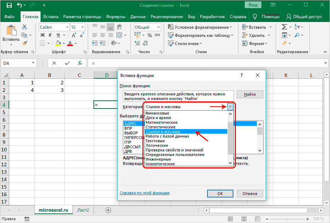Select the Format Painter brush icon
Image resolution: width=330 pixels, height=223 pixels.
click(25, 43)
